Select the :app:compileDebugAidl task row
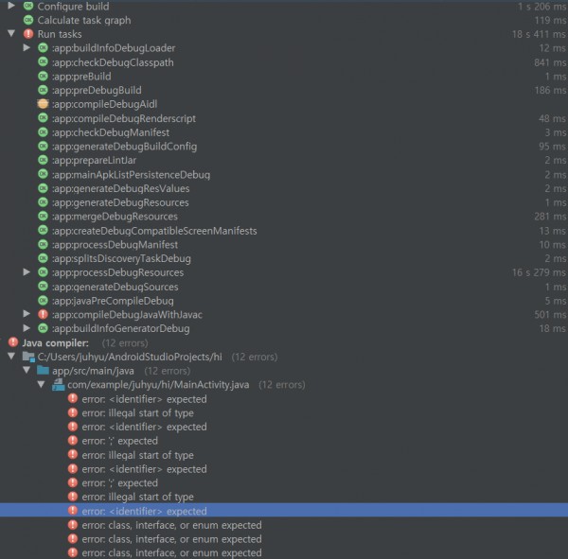 point(284,104)
